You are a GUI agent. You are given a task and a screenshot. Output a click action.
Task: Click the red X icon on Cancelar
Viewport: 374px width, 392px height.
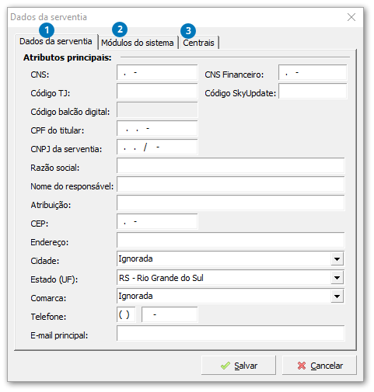[x=302, y=366]
